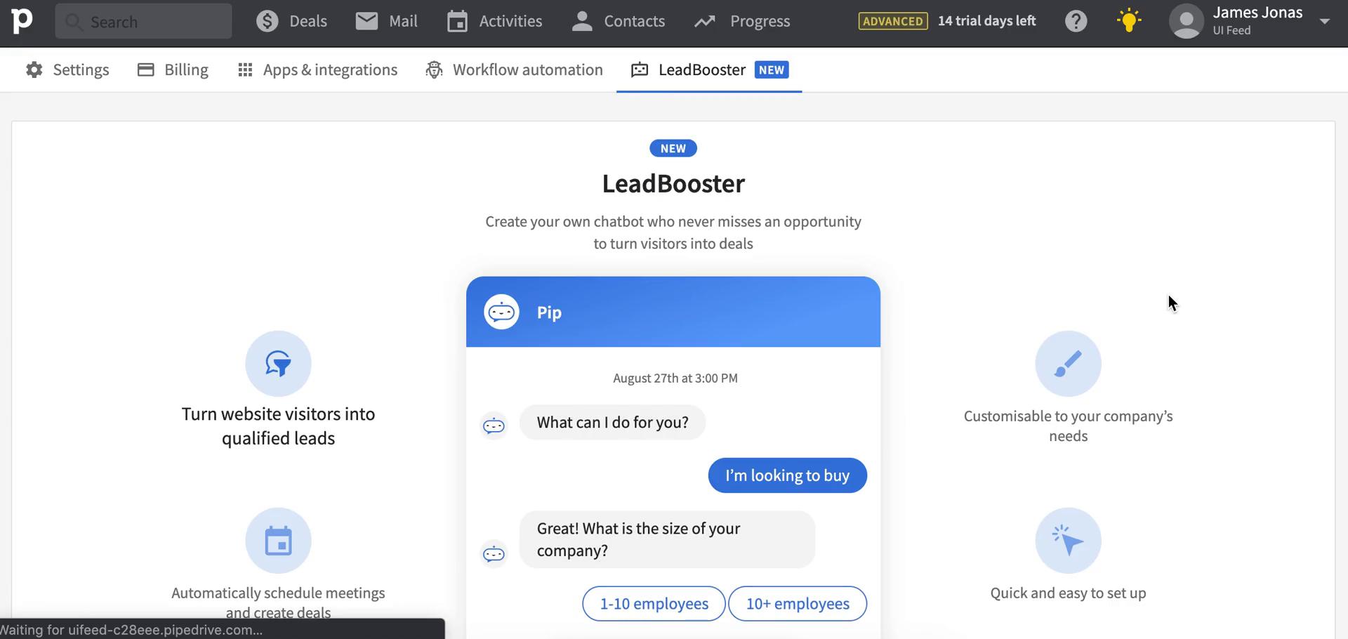
Task: Click the NEW pill above LeadBooster heading
Action: 673,148
